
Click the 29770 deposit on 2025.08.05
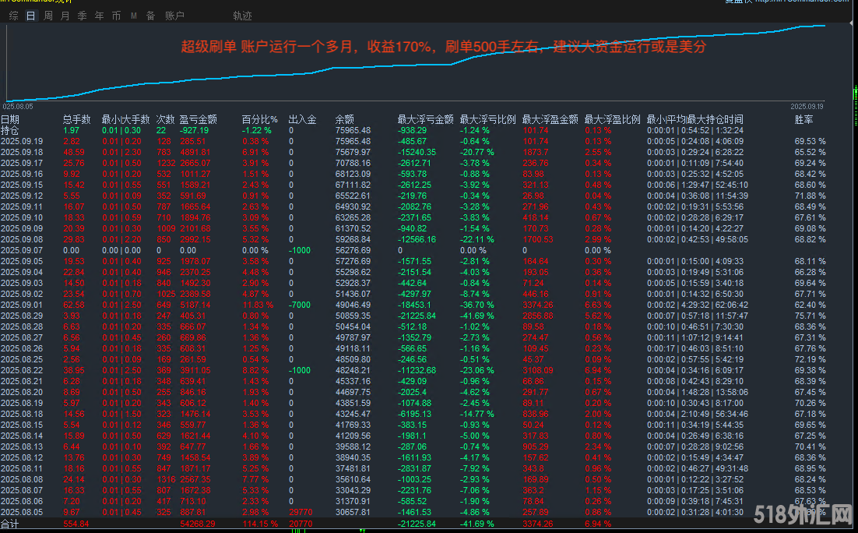click(x=301, y=513)
